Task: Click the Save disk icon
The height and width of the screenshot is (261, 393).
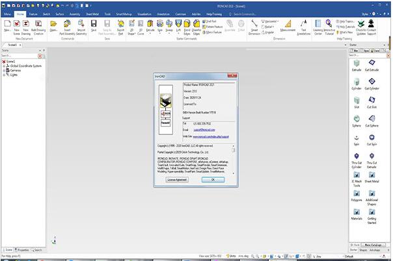Action: 94,24
